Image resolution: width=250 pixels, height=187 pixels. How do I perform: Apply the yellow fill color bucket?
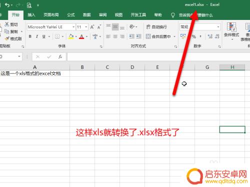point(71,36)
